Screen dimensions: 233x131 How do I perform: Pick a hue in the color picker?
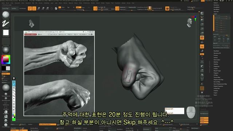pyautogui.click(x=6, y=60)
